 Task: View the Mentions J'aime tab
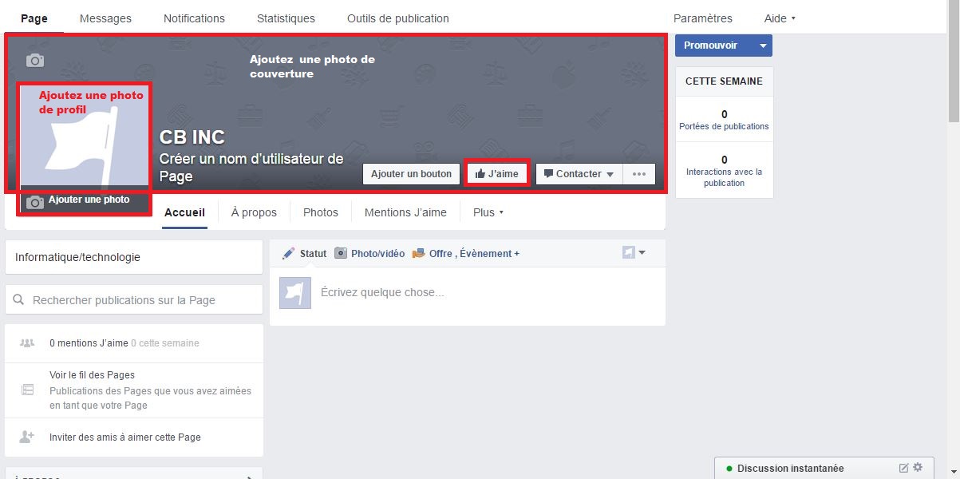(x=405, y=212)
